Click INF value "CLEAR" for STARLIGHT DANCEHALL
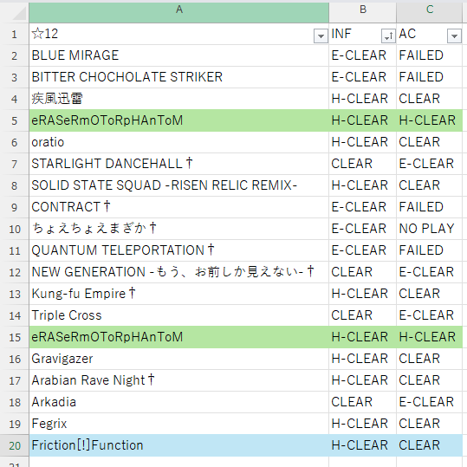The image size is (467, 467). 352,164
